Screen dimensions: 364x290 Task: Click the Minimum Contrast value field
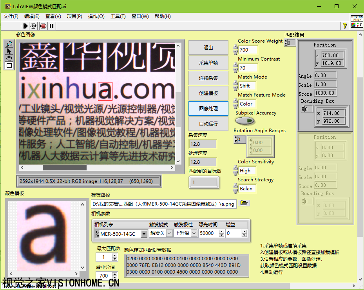(248, 68)
